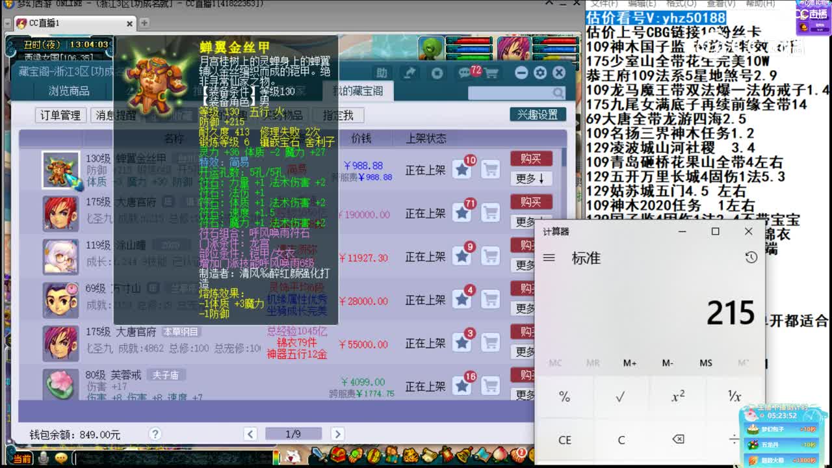The image size is (832, 468).
Task: Select the 80级 芙蓉戒 lotus thumbnail
Action: pos(61,384)
